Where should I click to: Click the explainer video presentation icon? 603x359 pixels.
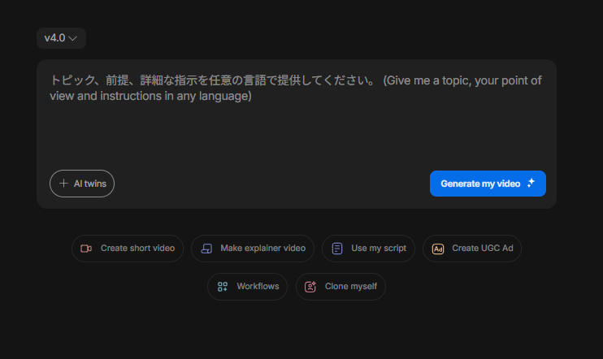[206, 249]
